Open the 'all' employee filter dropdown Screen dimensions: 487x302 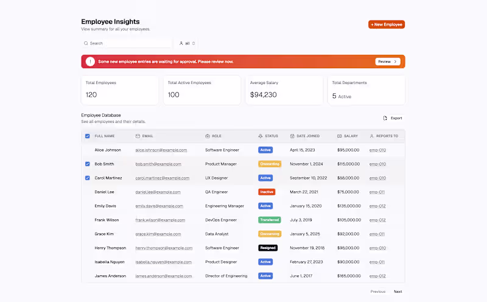187,43
